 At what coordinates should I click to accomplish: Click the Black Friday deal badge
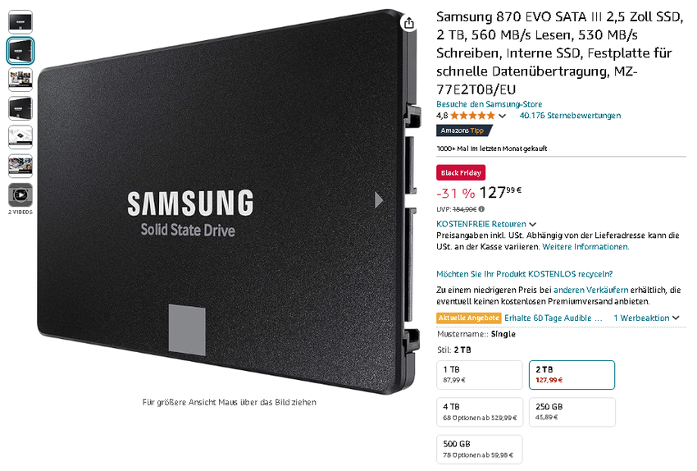(461, 172)
